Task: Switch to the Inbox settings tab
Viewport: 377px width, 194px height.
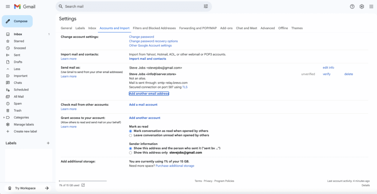Action: 92,28
